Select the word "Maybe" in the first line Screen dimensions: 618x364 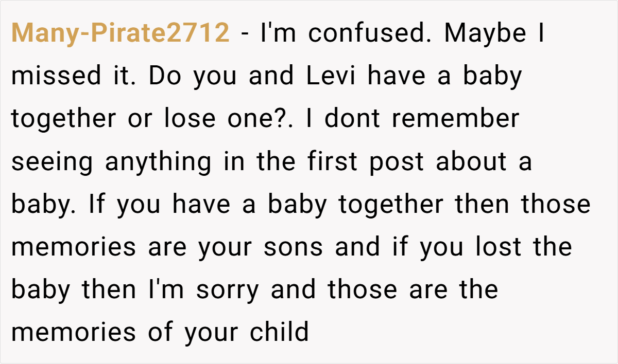[485, 33]
